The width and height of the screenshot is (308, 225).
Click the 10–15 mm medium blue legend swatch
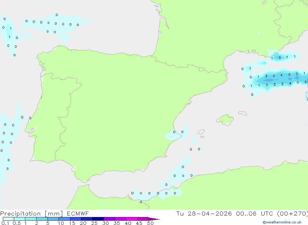(64, 219)
